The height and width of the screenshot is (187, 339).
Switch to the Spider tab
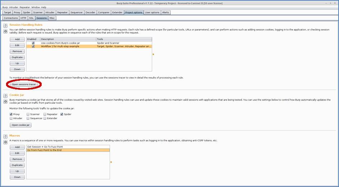tap(27, 12)
